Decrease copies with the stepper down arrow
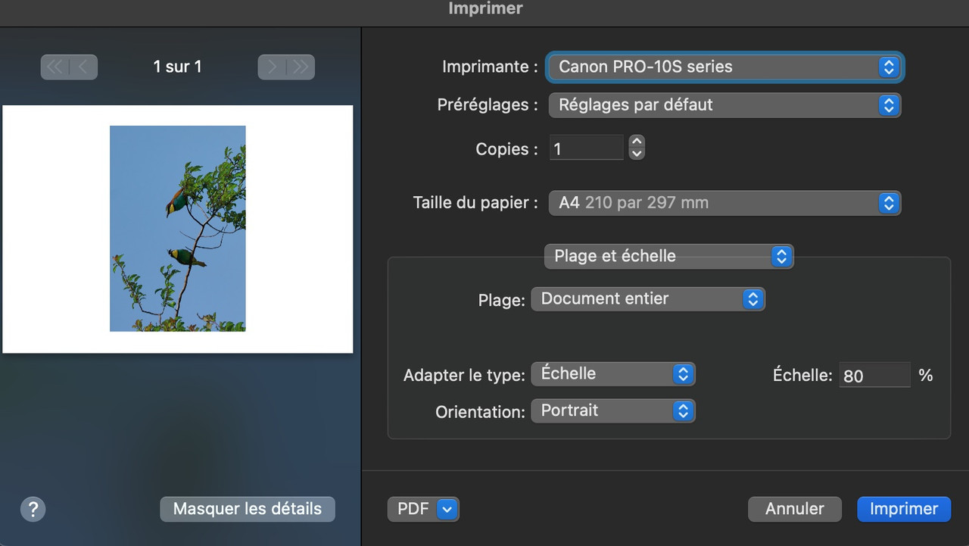The width and height of the screenshot is (969, 546). 637,154
